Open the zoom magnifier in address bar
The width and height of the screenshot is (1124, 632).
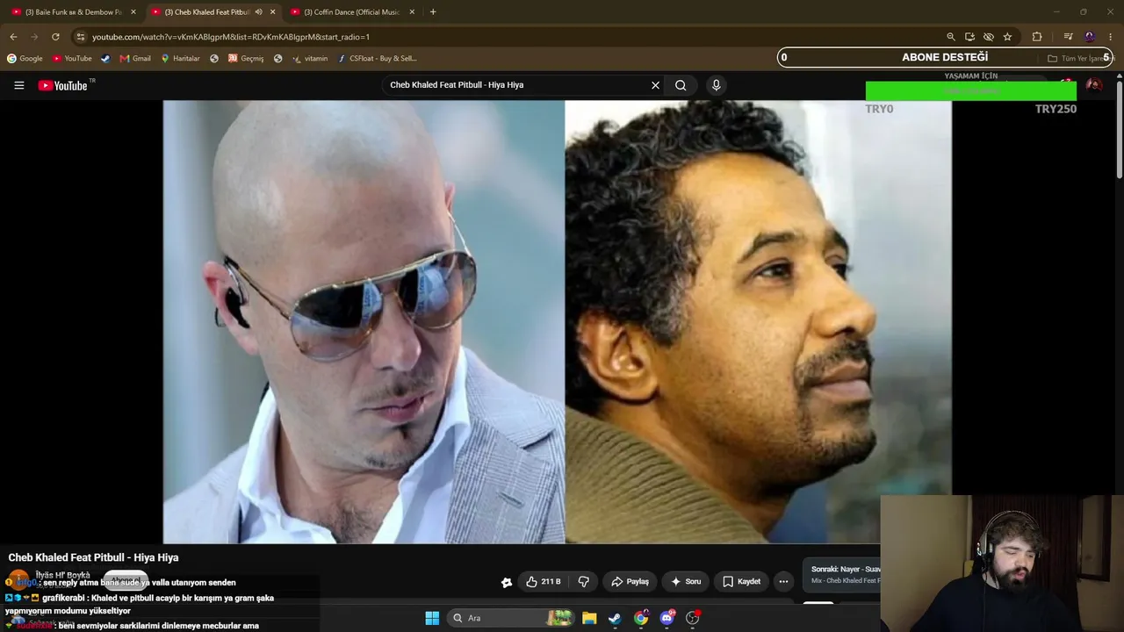click(950, 37)
